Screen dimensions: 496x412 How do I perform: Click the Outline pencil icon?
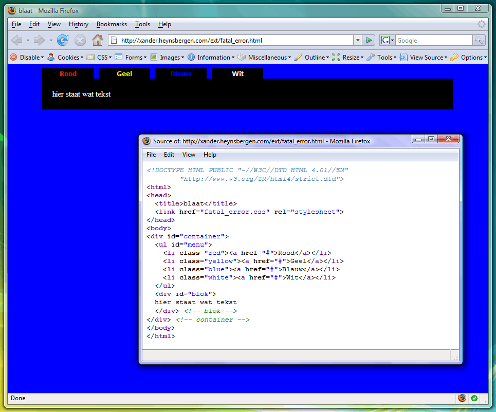[298, 57]
